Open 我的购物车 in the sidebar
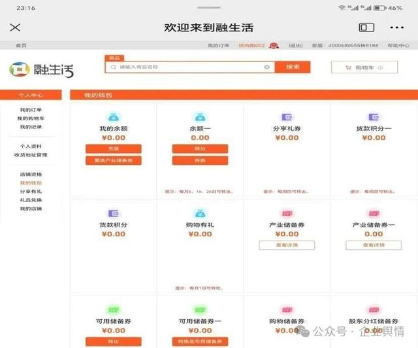The width and height of the screenshot is (418, 348). pos(31,118)
